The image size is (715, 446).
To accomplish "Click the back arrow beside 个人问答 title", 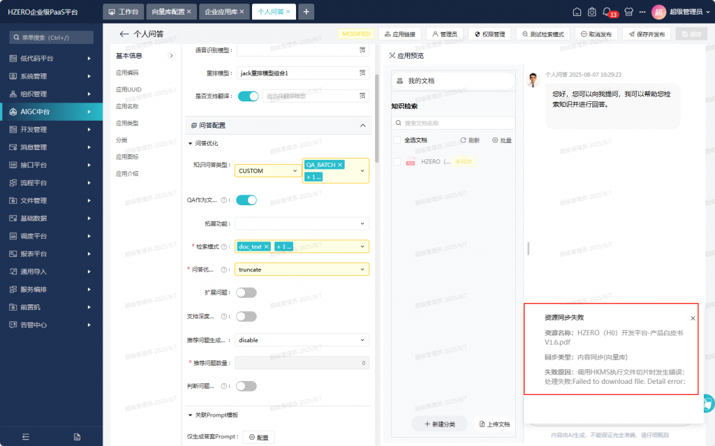I will (x=124, y=34).
